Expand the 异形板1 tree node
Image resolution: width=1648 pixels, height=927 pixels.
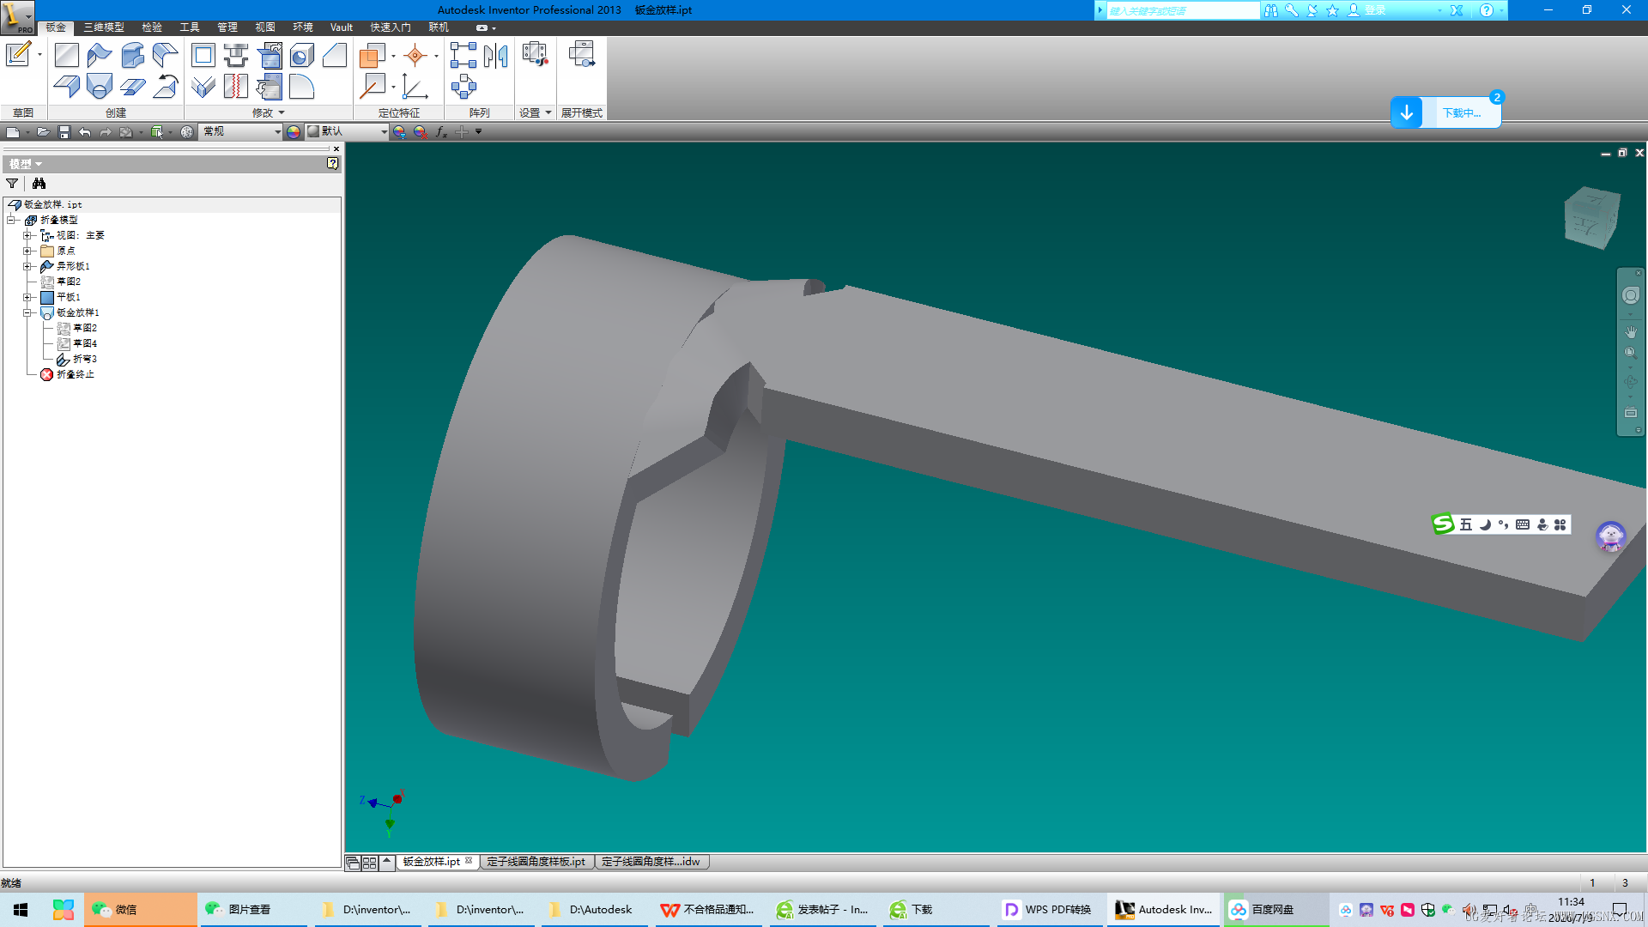(27, 266)
